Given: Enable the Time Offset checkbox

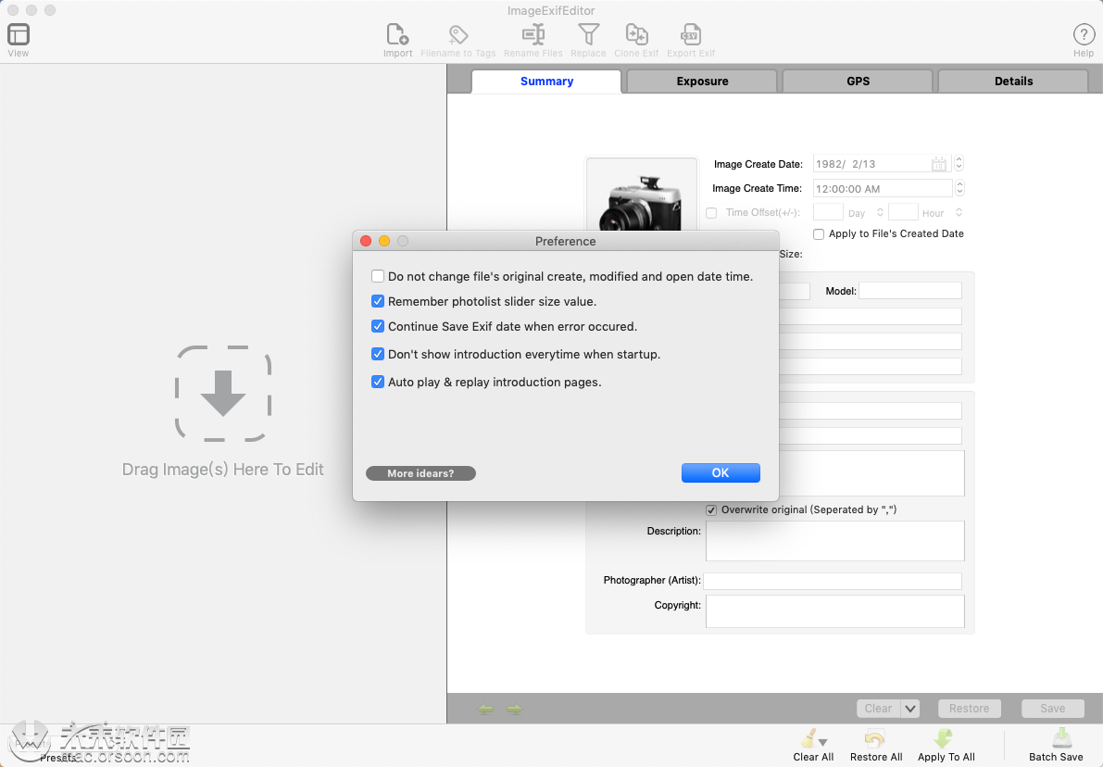Looking at the screenshot, I should pos(711,212).
